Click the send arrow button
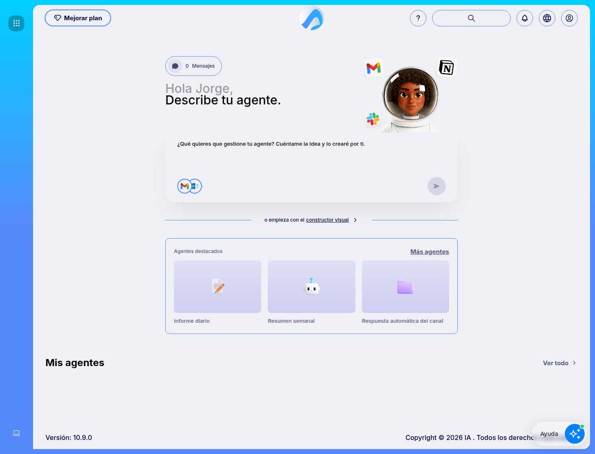This screenshot has width=595, height=454. click(x=437, y=186)
